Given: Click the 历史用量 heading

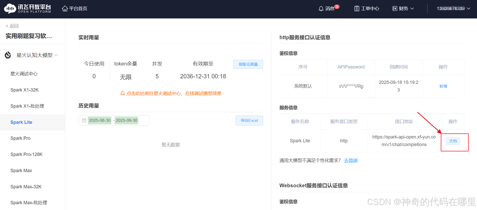Looking at the screenshot, I should 89,106.
